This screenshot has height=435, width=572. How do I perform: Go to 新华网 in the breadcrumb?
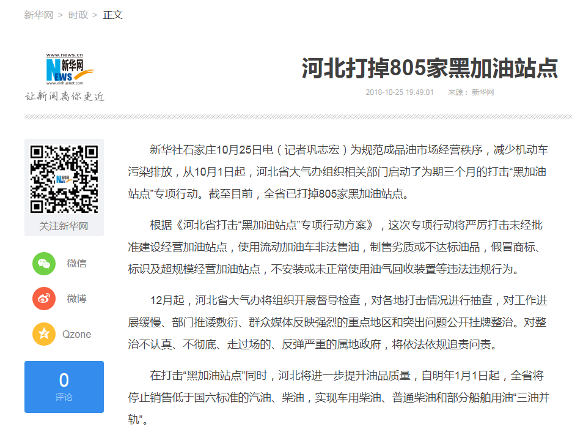coord(38,15)
